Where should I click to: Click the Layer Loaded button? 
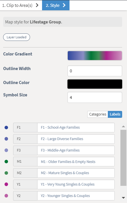click(x=17, y=37)
